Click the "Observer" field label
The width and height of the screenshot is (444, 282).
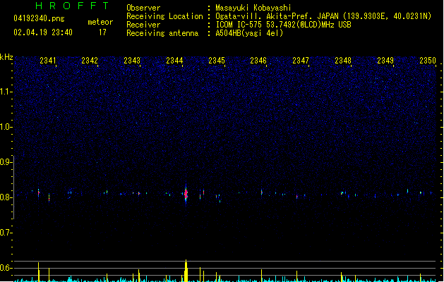pyautogui.click(x=143, y=8)
